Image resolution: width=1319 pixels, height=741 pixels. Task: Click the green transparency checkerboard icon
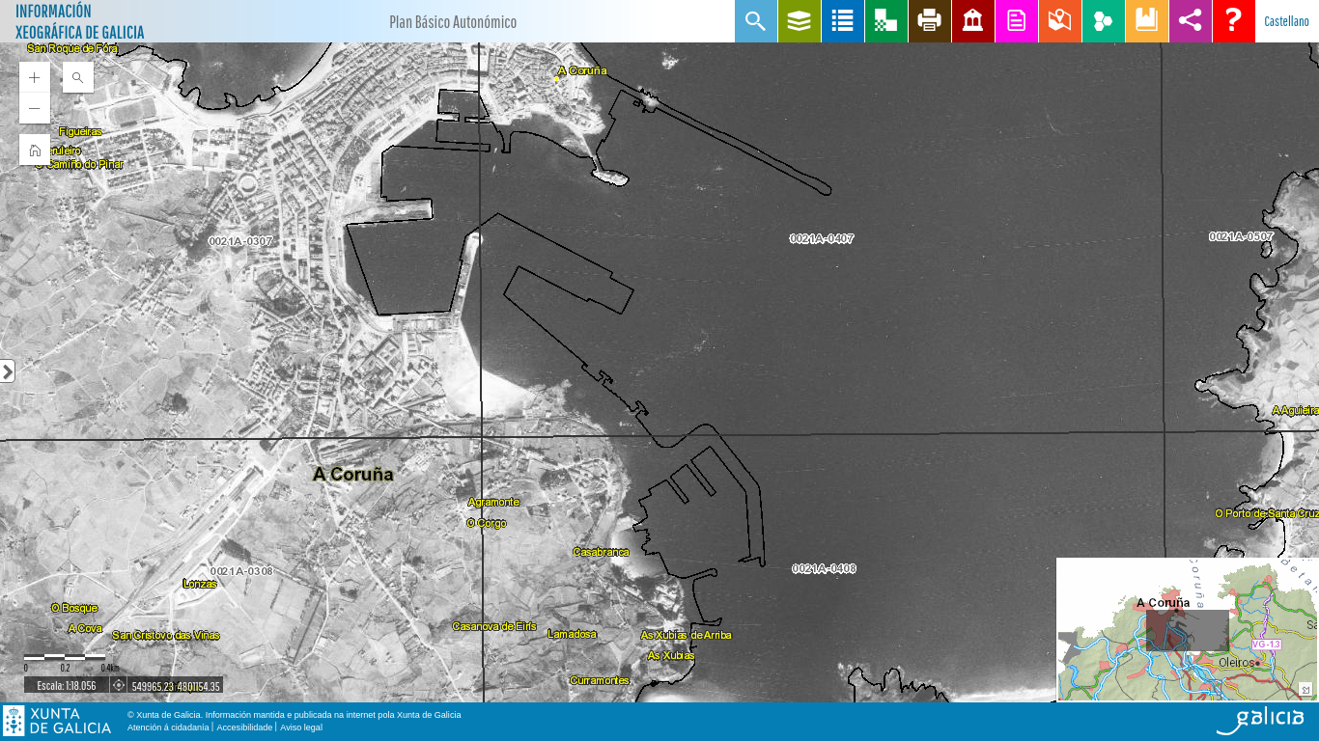click(886, 21)
